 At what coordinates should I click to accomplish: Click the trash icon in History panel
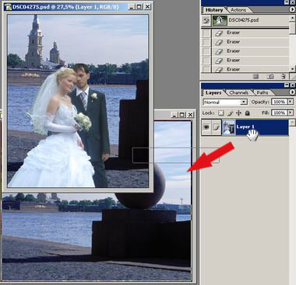pos(284,76)
